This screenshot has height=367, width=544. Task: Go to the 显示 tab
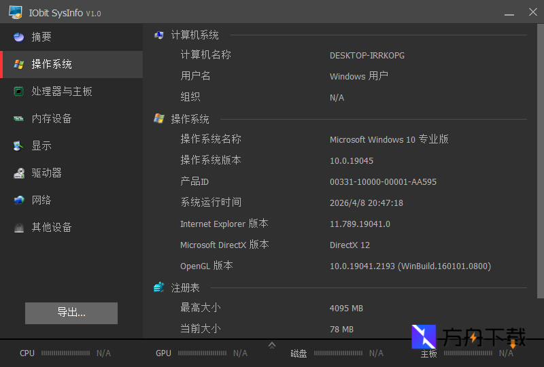pos(71,145)
